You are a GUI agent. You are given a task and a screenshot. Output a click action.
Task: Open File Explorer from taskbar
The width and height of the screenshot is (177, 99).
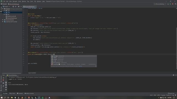point(12,98)
